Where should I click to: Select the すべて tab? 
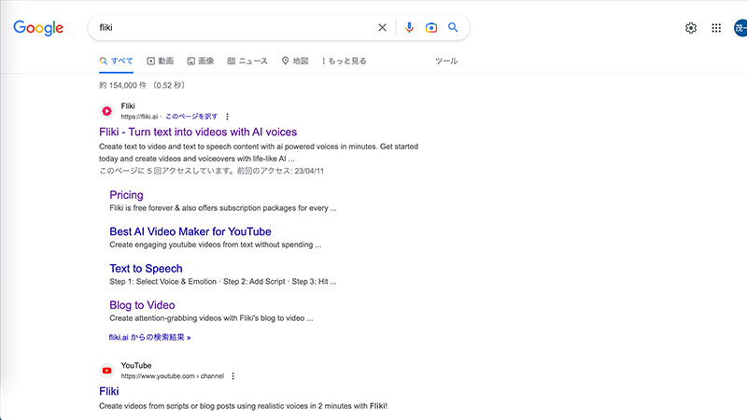116,61
